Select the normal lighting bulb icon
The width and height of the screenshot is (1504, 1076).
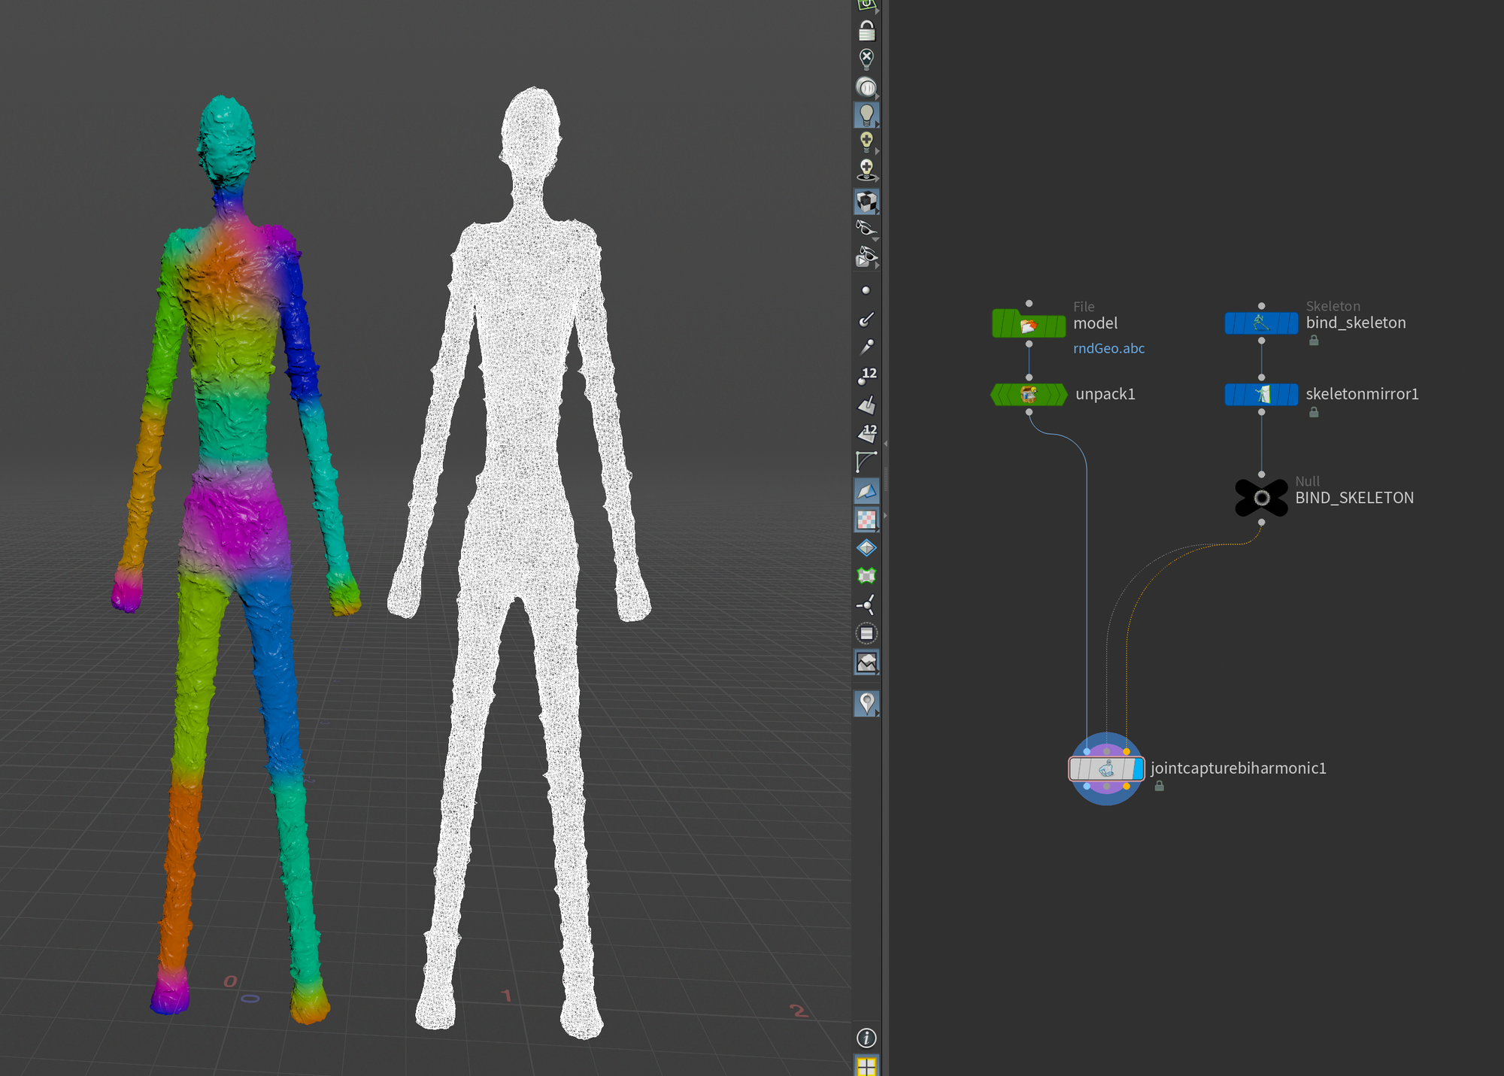click(x=866, y=115)
